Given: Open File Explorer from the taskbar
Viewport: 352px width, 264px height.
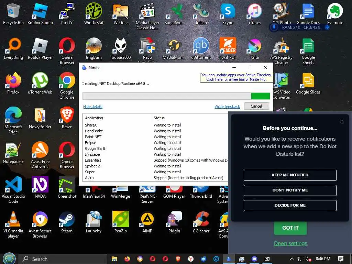Looking at the screenshot, I should 114,259.
